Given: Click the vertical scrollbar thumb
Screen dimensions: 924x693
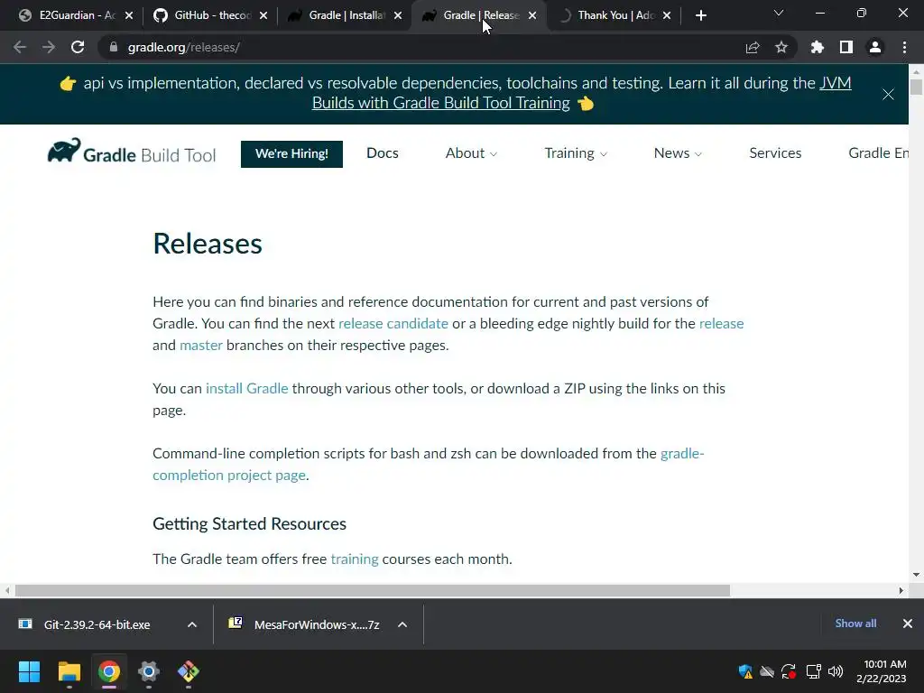Looking at the screenshot, I should click(x=916, y=88).
